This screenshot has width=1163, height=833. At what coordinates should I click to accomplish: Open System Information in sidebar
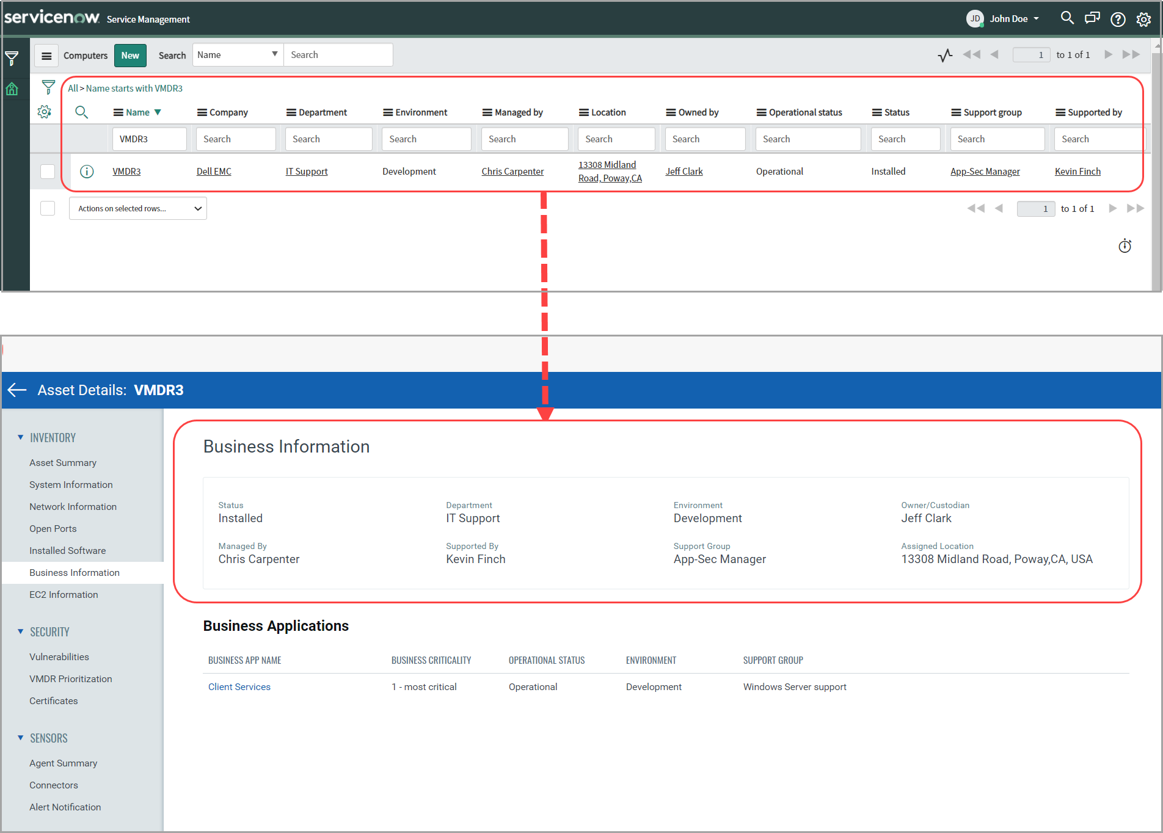click(x=71, y=485)
